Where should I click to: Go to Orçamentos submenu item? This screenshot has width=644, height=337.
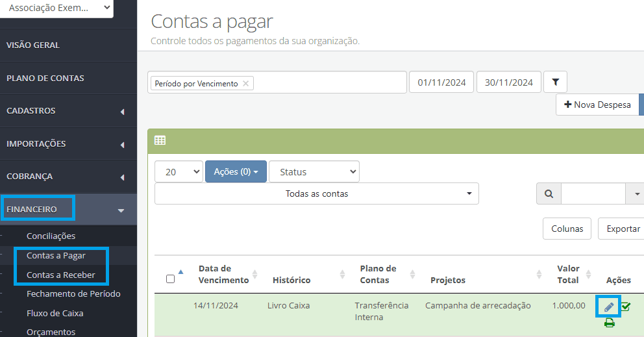pos(51,332)
